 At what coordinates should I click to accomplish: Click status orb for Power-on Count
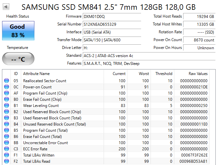point(7,87)
